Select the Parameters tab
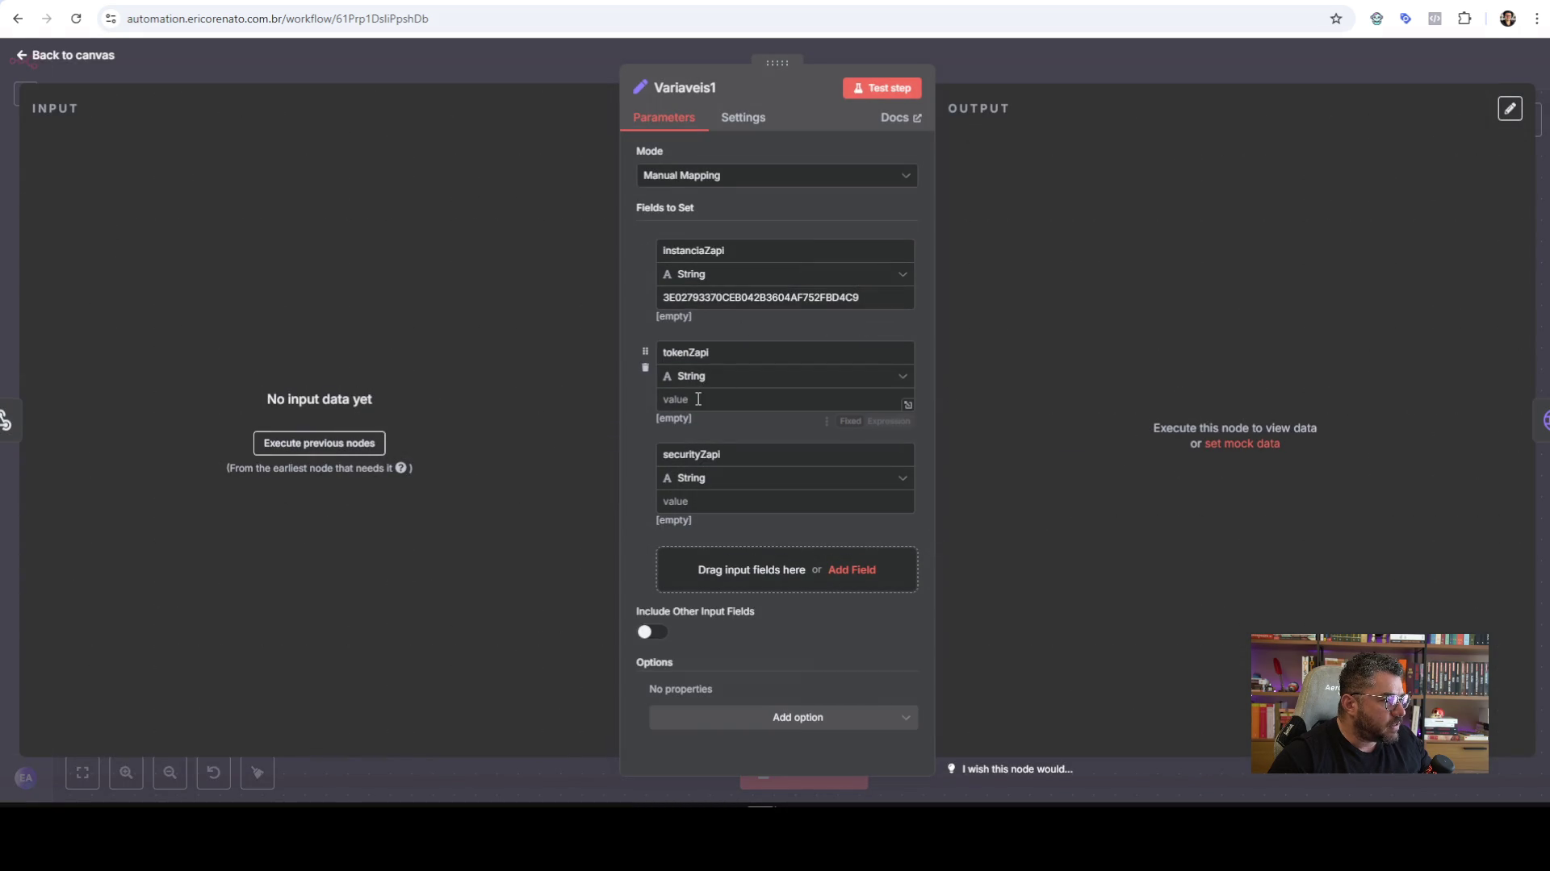1550x871 pixels. tap(664, 118)
